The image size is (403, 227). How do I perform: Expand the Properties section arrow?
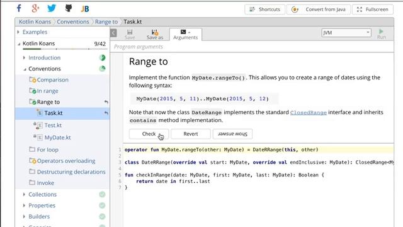tap(24, 206)
